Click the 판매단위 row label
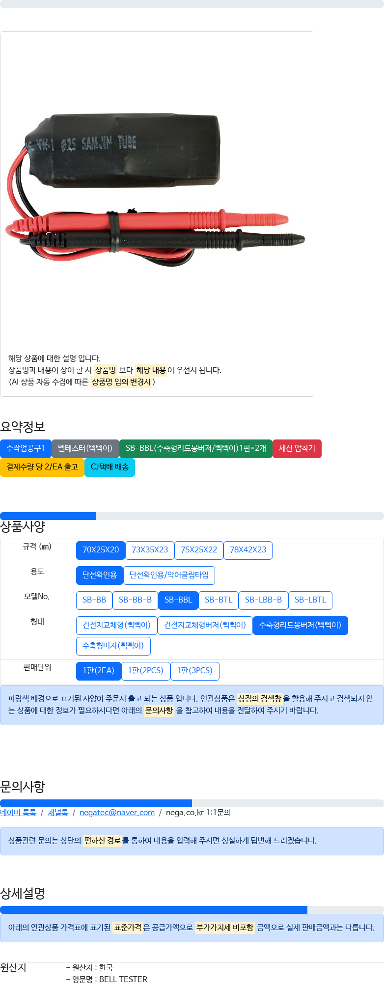This screenshot has width=384, height=986. click(37, 667)
